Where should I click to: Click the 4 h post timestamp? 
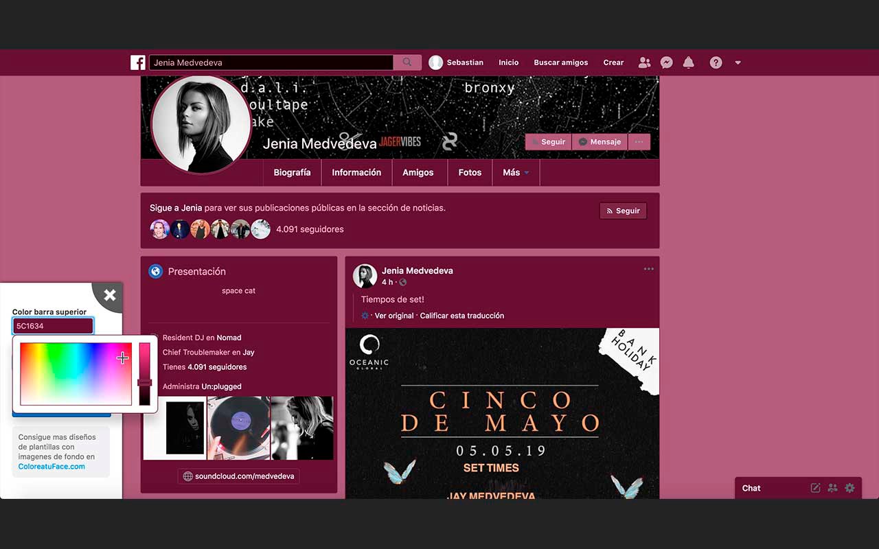tap(387, 282)
